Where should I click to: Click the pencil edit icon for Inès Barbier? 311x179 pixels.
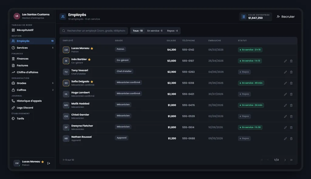pyautogui.click(x=285, y=61)
